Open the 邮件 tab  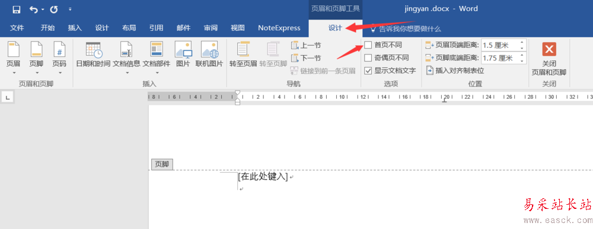click(x=183, y=28)
